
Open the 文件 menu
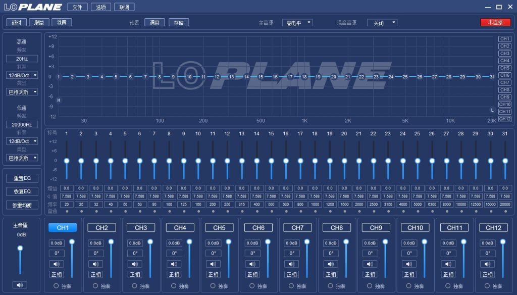pyautogui.click(x=77, y=7)
